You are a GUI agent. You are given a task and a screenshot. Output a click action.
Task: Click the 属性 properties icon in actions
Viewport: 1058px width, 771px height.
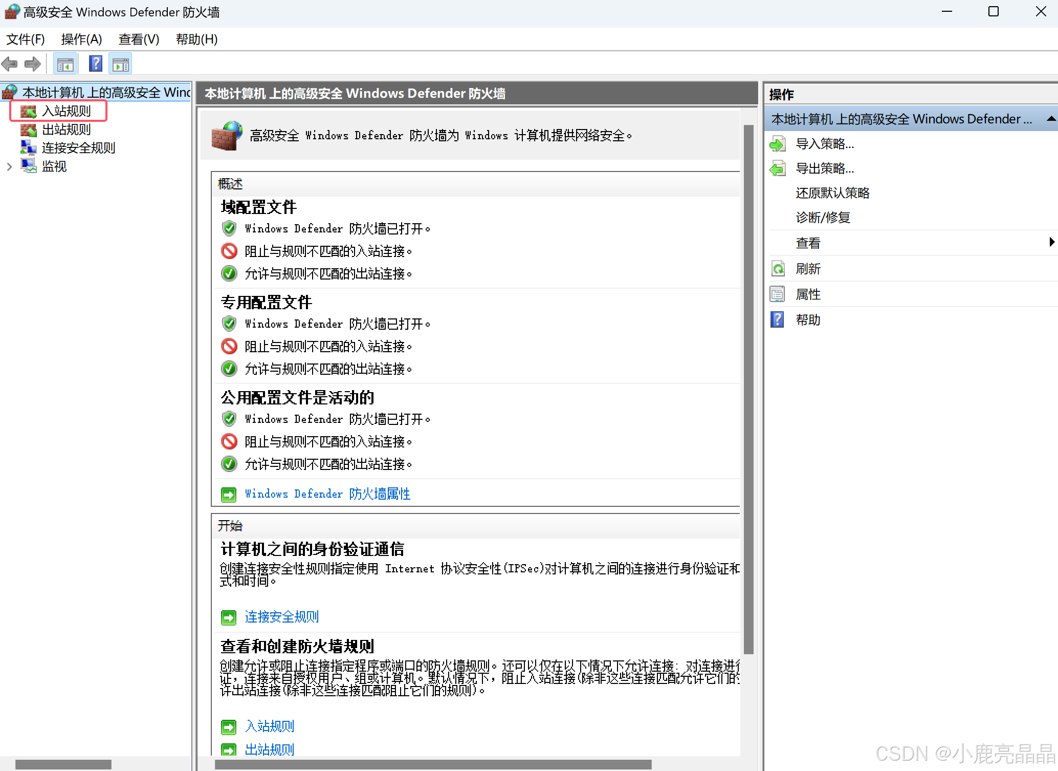(x=778, y=294)
